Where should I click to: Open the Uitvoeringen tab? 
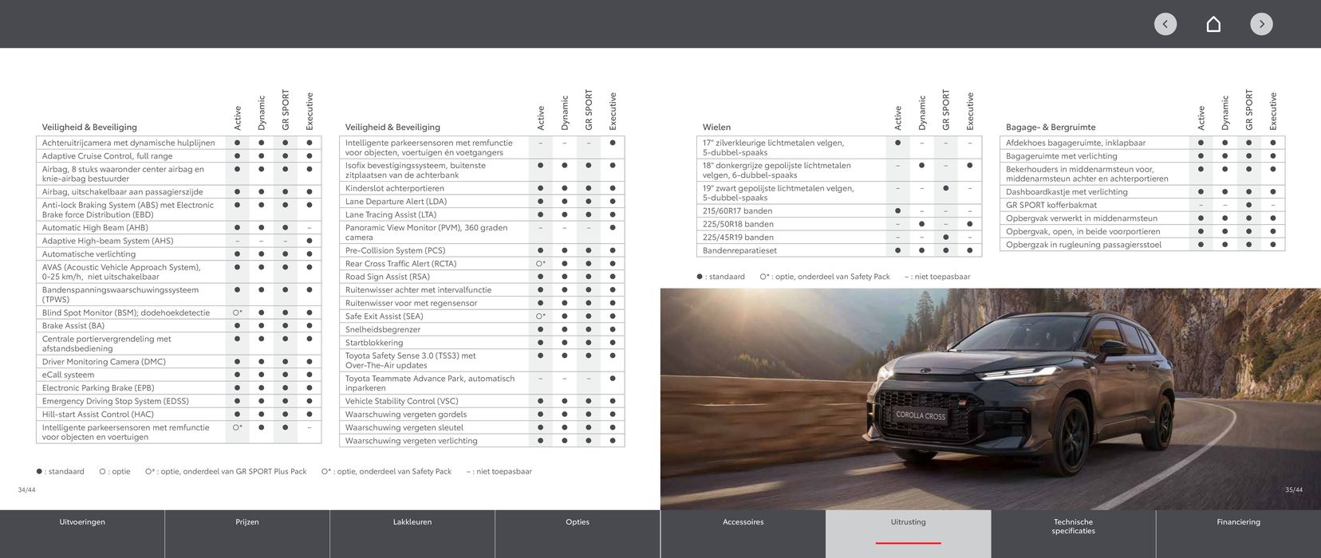point(82,522)
